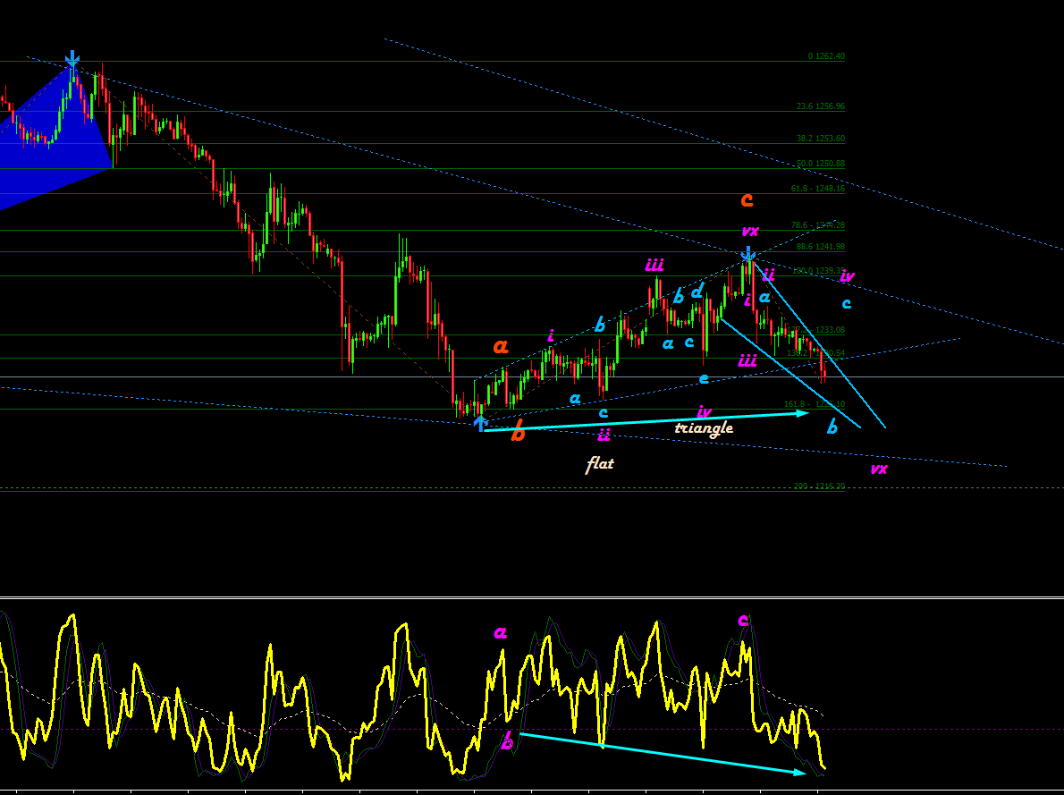Click the cyan arrow above the triangle label
Image resolution: width=1064 pixels, height=795 pixels.
646,421
